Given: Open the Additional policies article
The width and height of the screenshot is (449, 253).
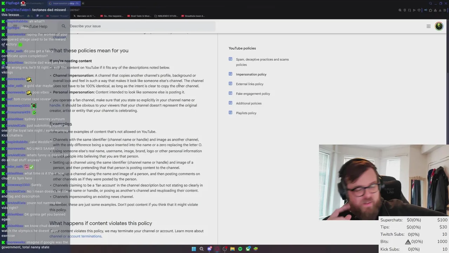Looking at the screenshot, I should click(249, 103).
